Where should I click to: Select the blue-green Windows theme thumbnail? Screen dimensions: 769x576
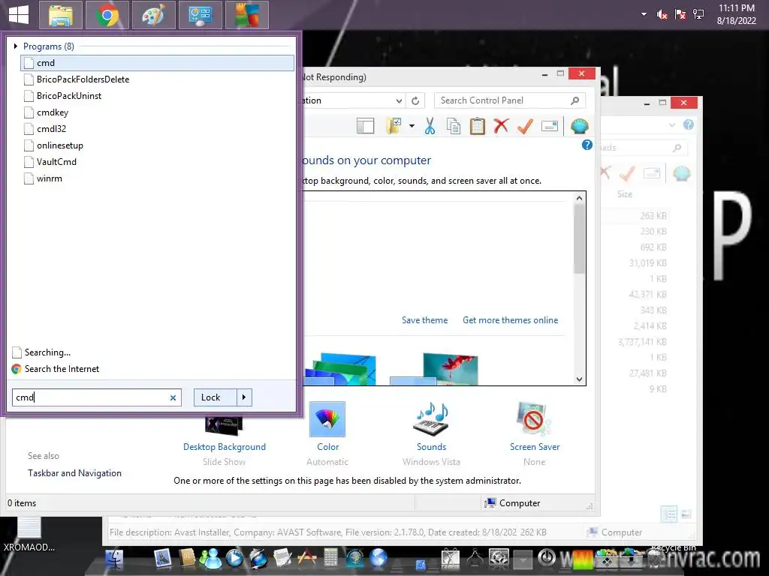(340, 369)
